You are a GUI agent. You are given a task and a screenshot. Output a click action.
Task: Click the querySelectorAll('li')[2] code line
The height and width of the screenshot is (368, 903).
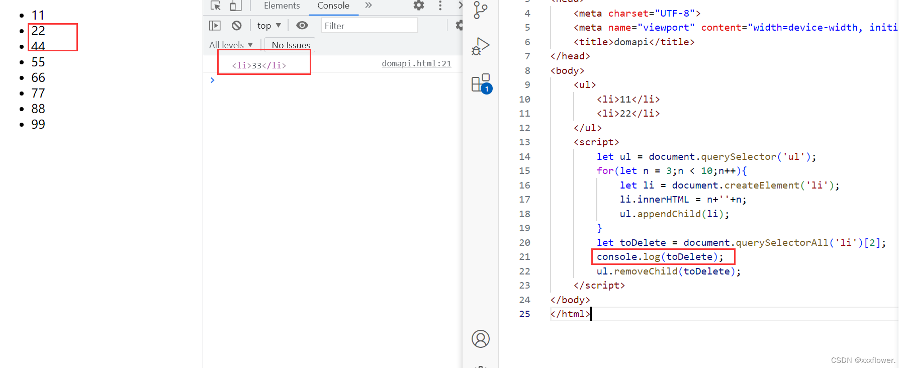741,243
